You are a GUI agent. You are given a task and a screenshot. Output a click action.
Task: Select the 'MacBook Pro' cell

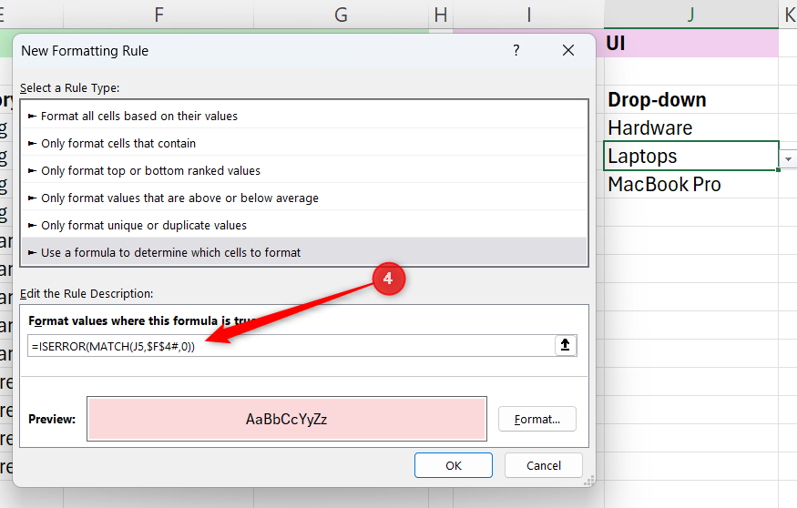pos(691,184)
